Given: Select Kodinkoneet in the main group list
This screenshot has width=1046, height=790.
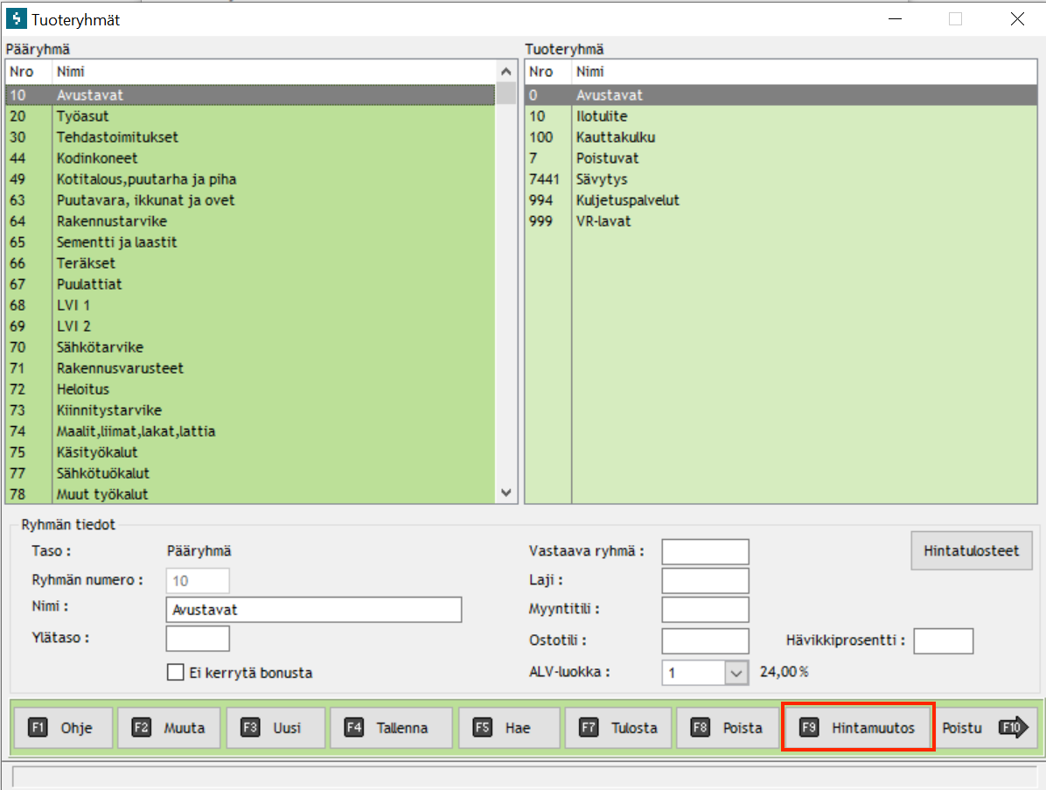Looking at the screenshot, I should 97,158.
